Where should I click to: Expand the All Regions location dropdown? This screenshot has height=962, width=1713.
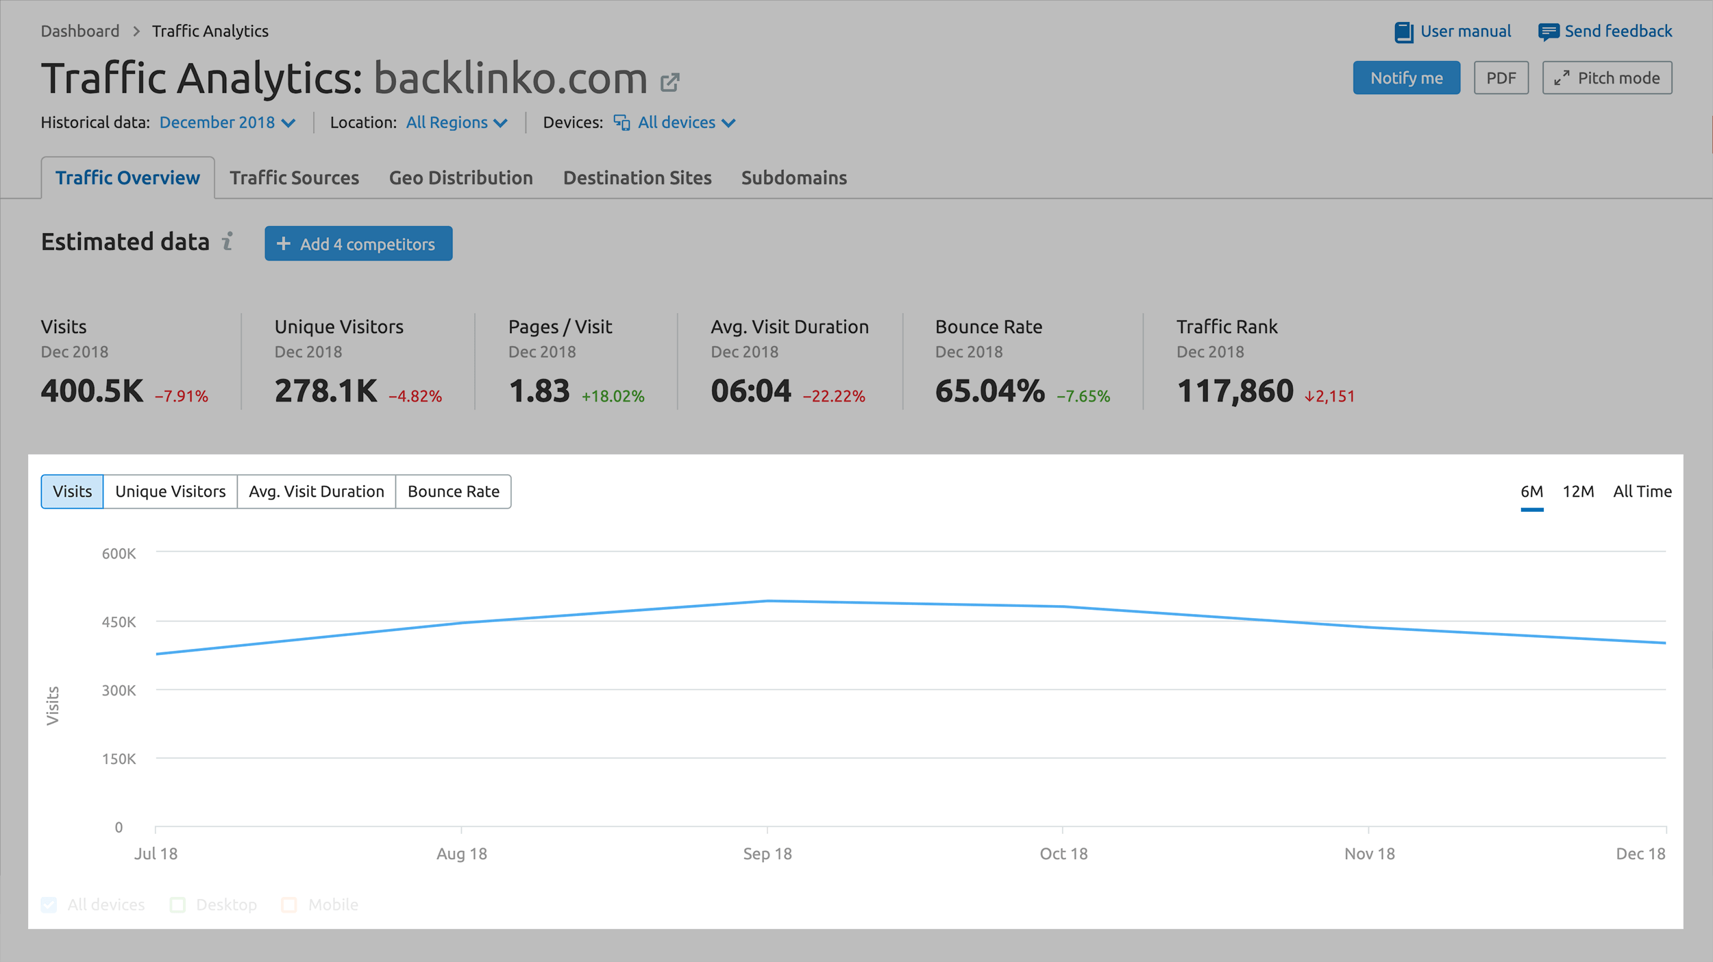point(456,123)
